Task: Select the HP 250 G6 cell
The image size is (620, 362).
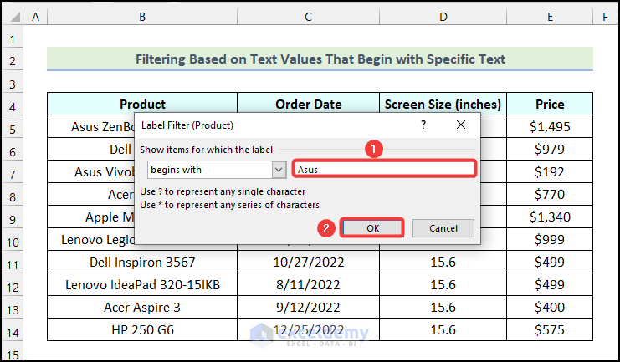Action: tap(142, 330)
